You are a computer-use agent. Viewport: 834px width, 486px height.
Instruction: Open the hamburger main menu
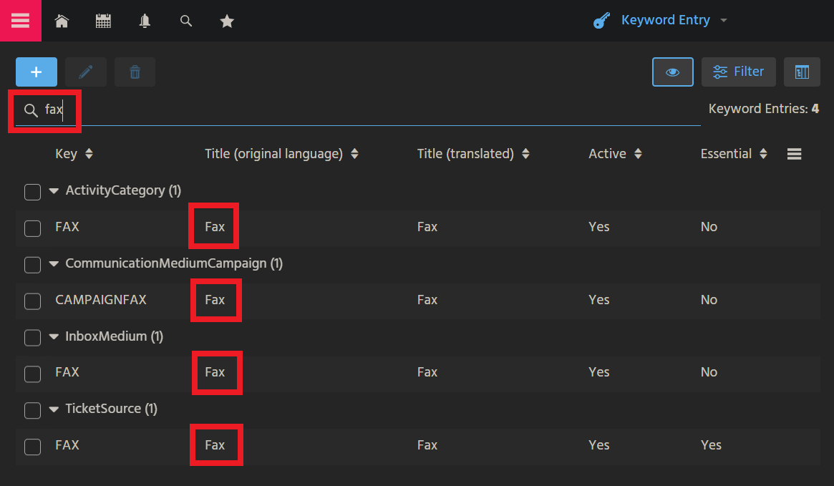point(20,20)
